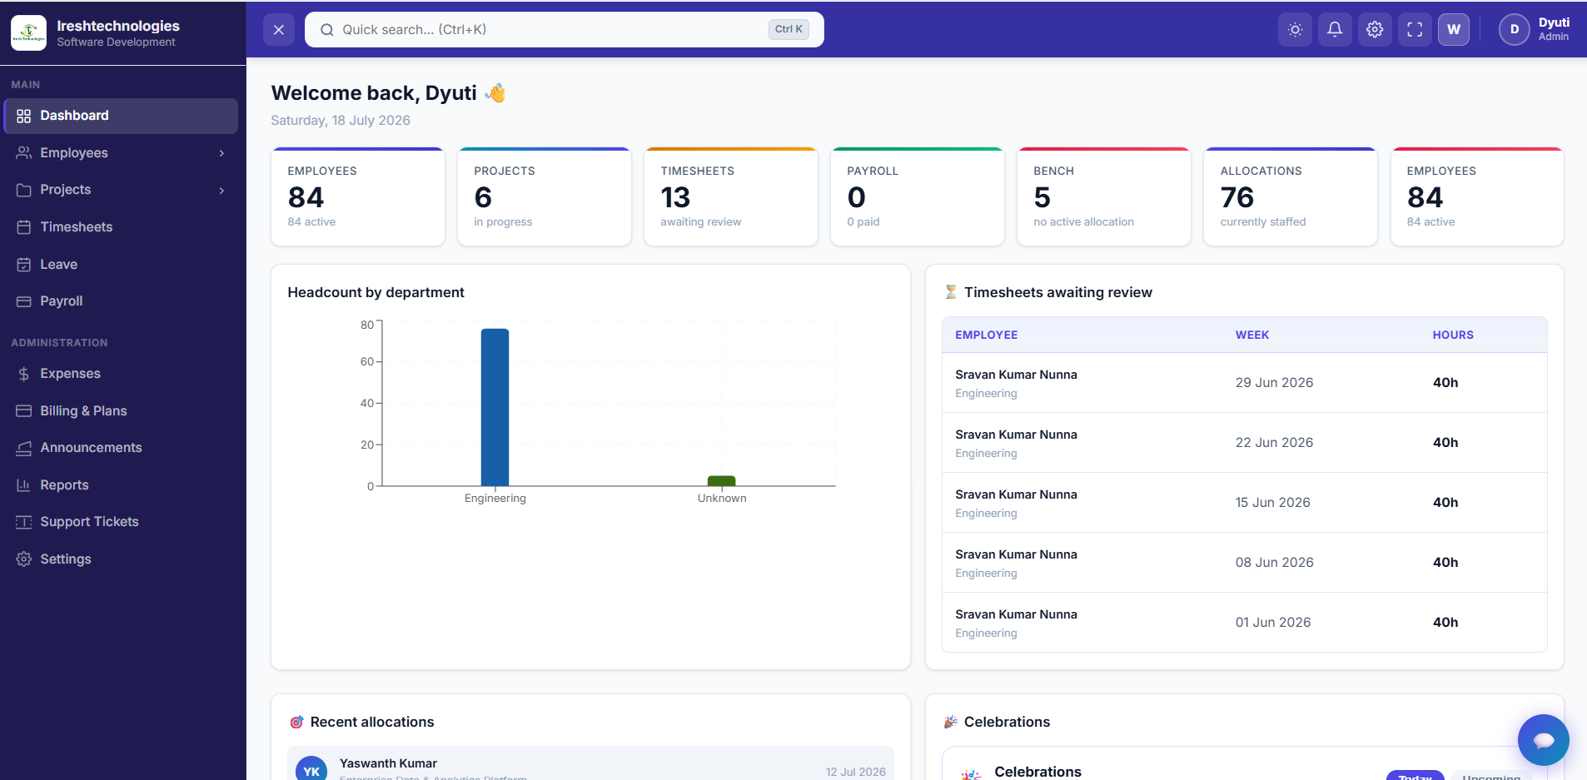Sort by the WEEK column header
The image size is (1587, 780).
click(1252, 335)
